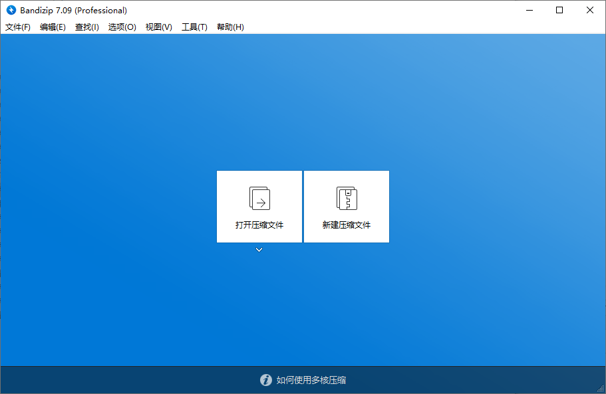
Task: Open the 如何使用多核压缩 tip link
Action: (x=311, y=380)
